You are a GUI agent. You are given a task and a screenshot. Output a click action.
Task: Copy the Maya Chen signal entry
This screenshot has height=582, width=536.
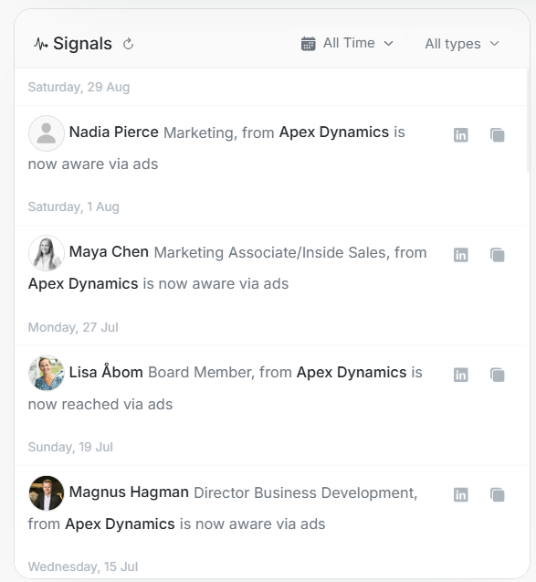498,255
